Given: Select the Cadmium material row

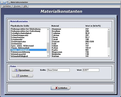Looking at the screenshot, I should [x=80, y=33].
